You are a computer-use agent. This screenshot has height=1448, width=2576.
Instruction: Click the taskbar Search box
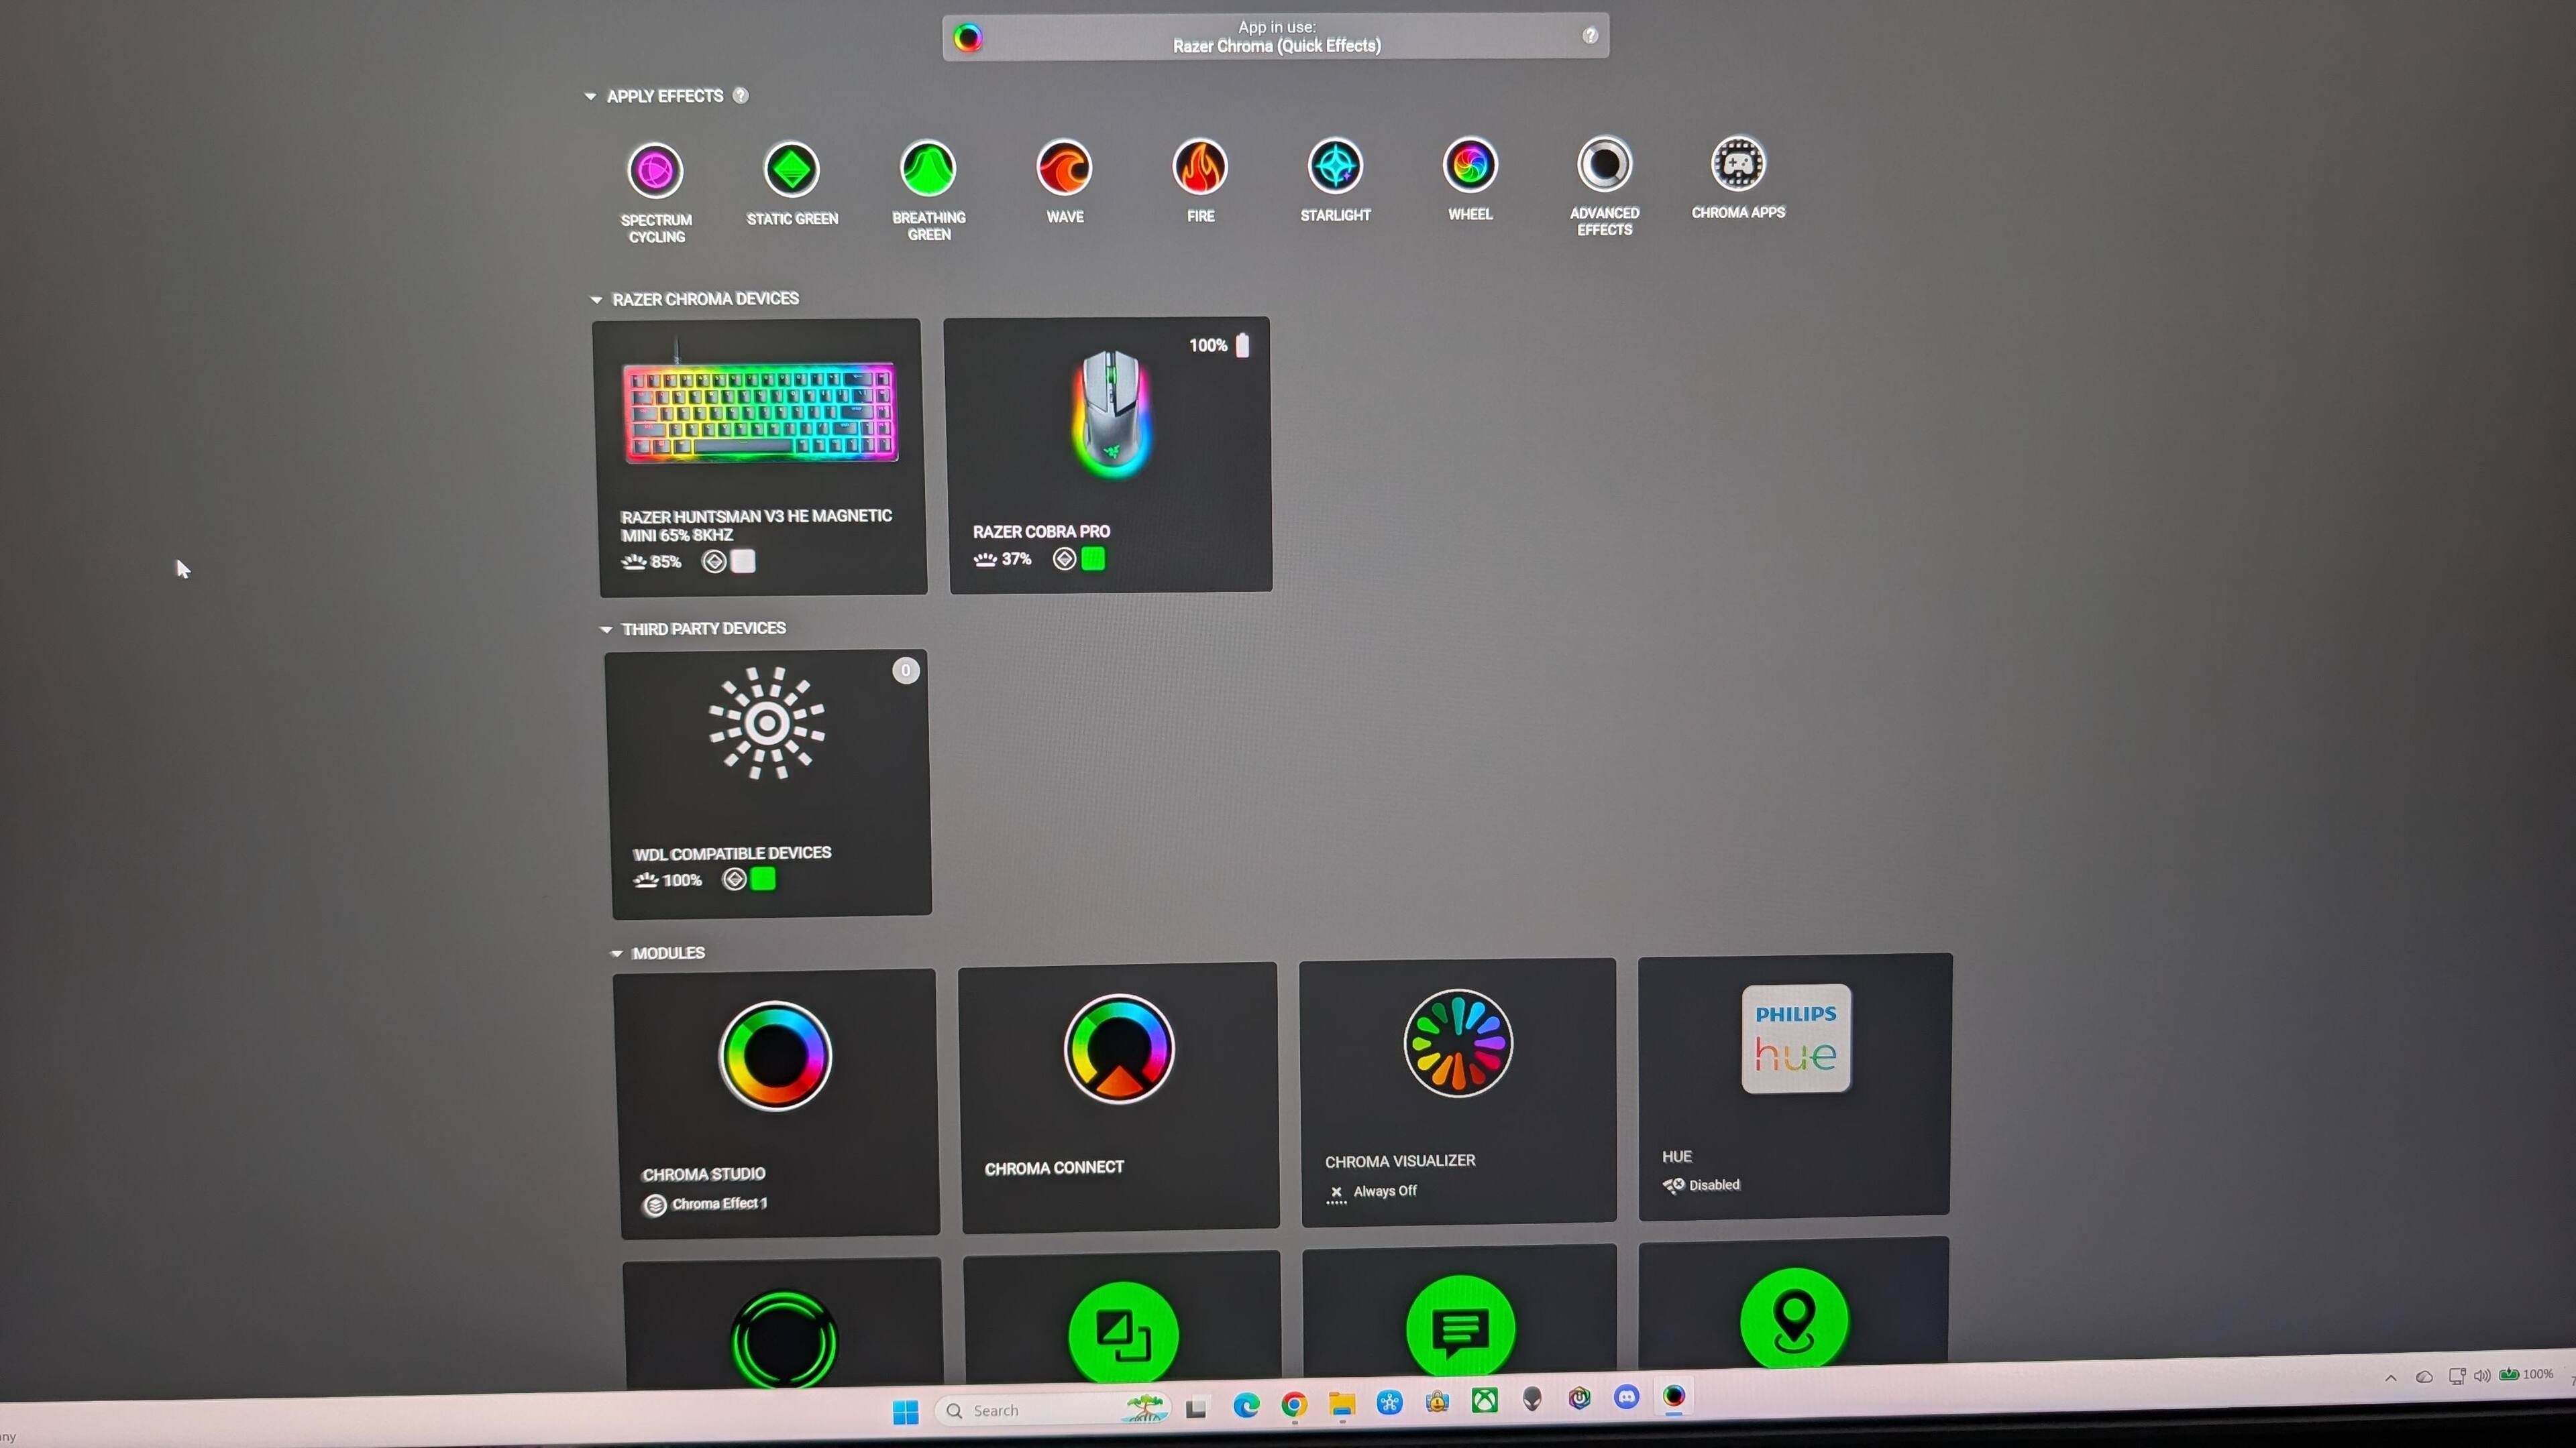click(1051, 1410)
